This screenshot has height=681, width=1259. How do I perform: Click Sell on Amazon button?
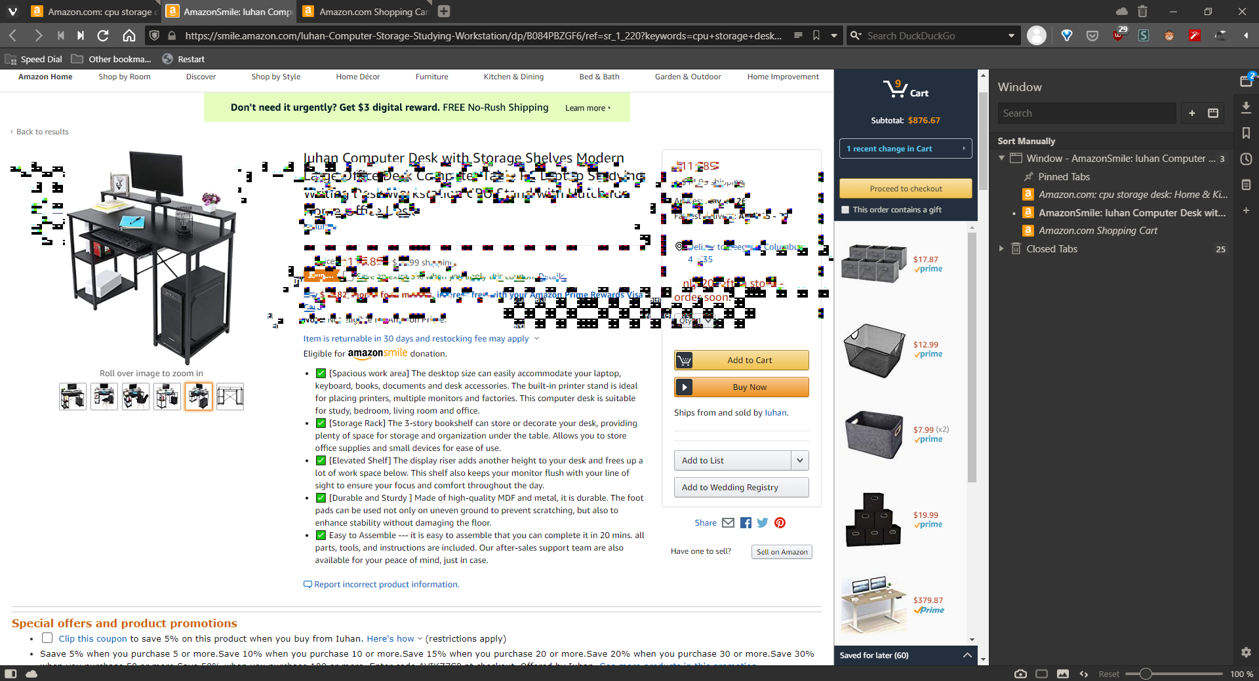(x=782, y=552)
